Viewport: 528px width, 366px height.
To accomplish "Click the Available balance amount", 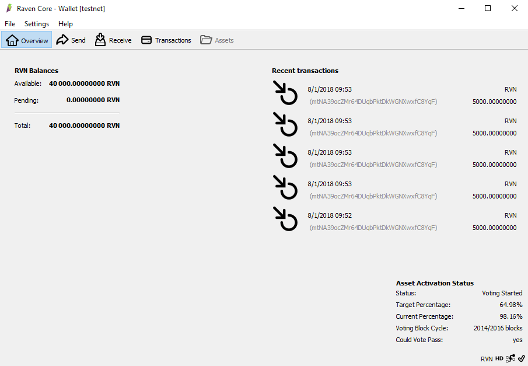I will tap(84, 83).
